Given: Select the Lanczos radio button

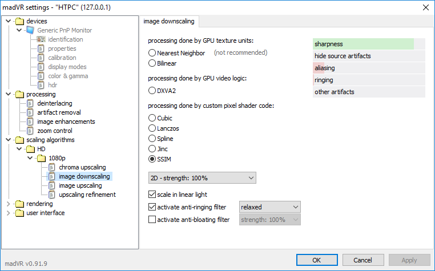Looking at the screenshot, I should coord(152,128).
